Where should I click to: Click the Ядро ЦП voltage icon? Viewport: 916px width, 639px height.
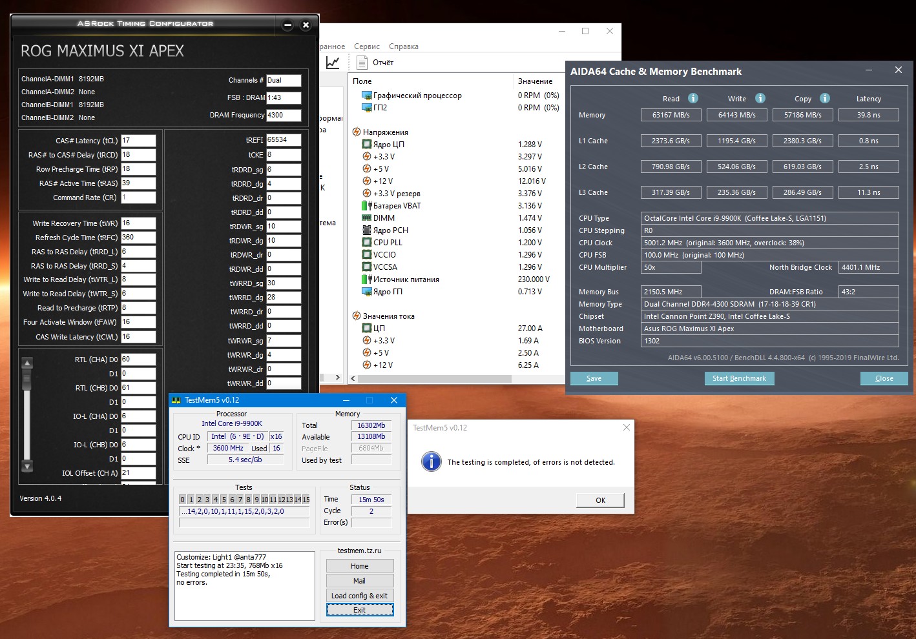point(367,145)
